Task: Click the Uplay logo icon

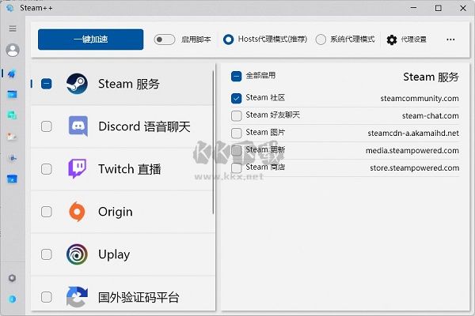Action: tap(77, 254)
